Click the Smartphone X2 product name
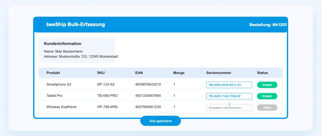This screenshot has width=322, height=136. click(x=59, y=84)
